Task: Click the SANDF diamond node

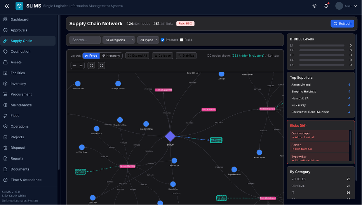Action: (170, 137)
